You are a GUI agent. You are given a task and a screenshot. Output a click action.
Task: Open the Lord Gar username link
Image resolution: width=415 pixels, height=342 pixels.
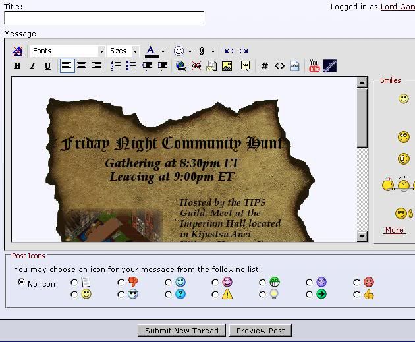[x=398, y=7]
